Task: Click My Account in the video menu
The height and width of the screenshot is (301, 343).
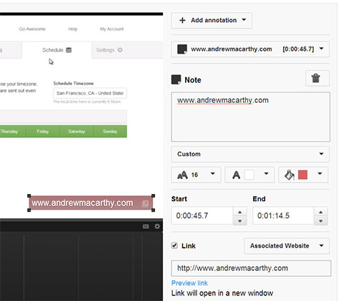Action: 111,29
